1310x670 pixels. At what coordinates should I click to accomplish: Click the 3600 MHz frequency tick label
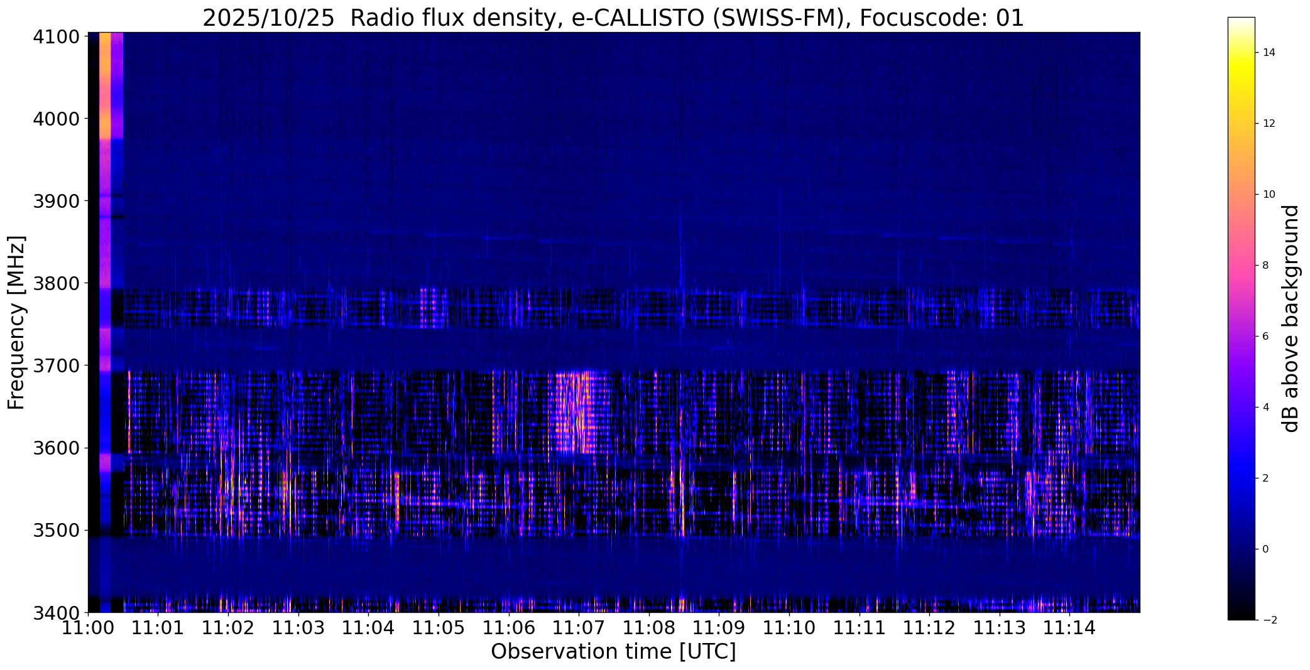56,448
